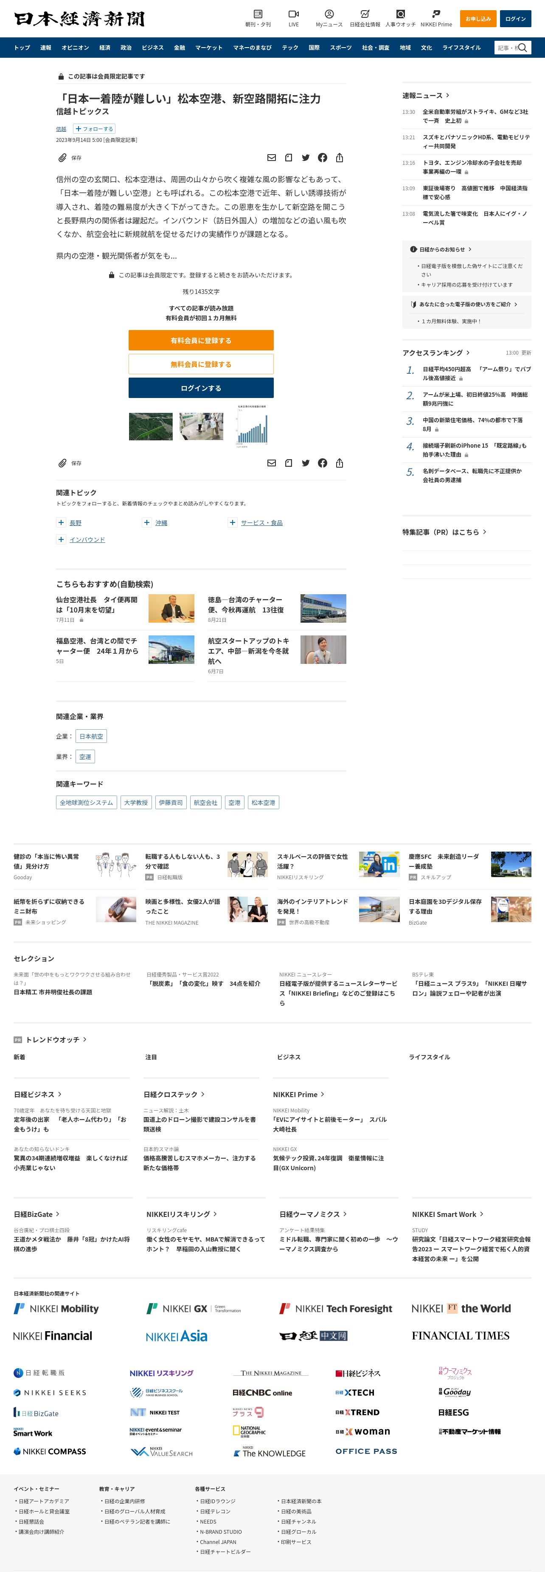Click the Nikkei newspaper logo

pos(79,19)
